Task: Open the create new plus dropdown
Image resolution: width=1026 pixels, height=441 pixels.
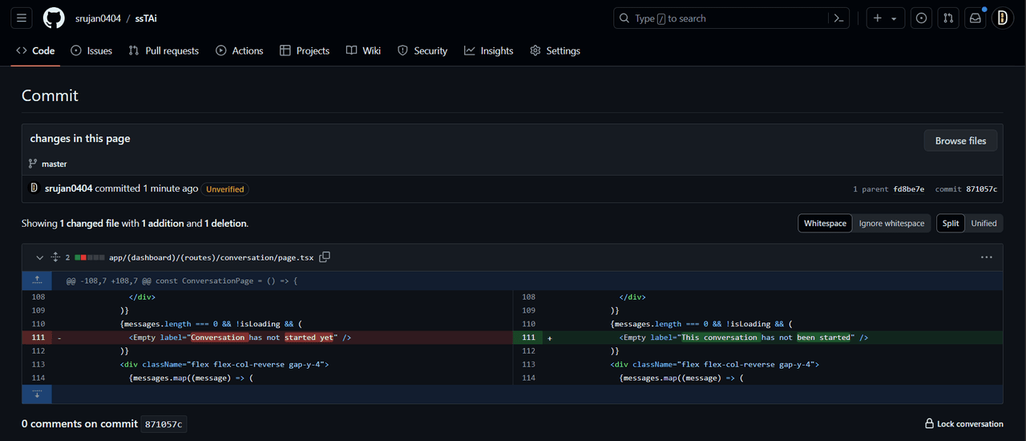Action: point(885,18)
